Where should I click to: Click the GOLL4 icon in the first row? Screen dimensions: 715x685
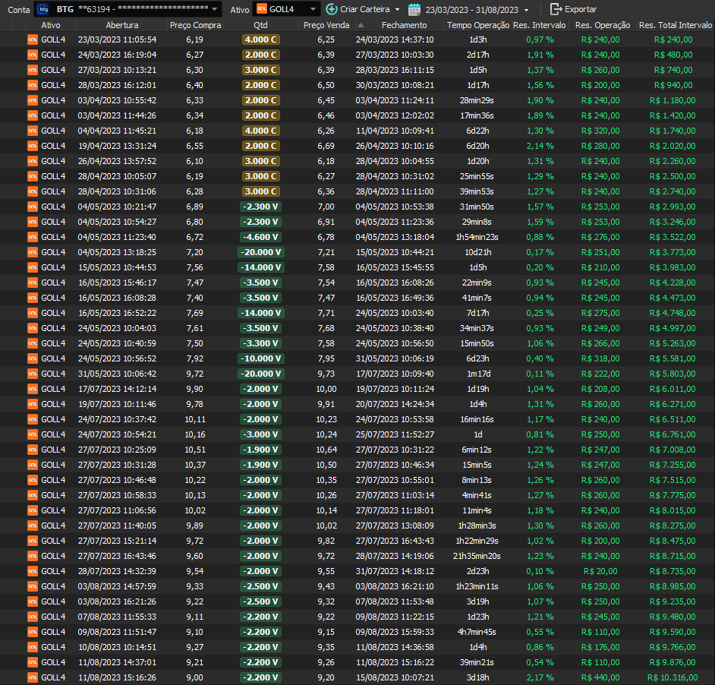tap(33, 39)
